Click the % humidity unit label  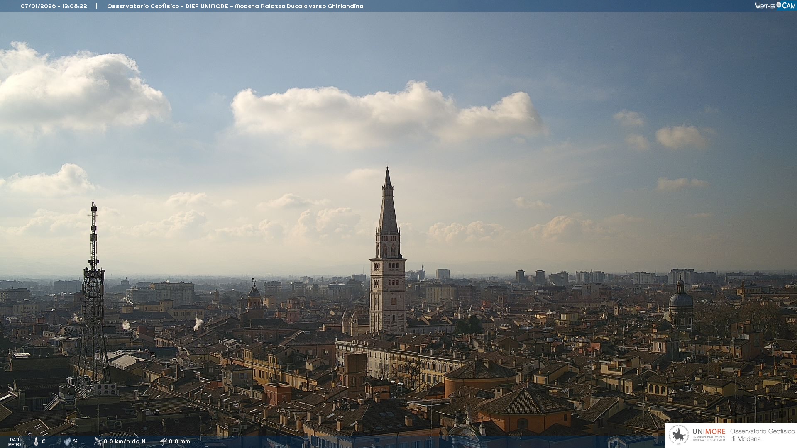click(x=75, y=441)
